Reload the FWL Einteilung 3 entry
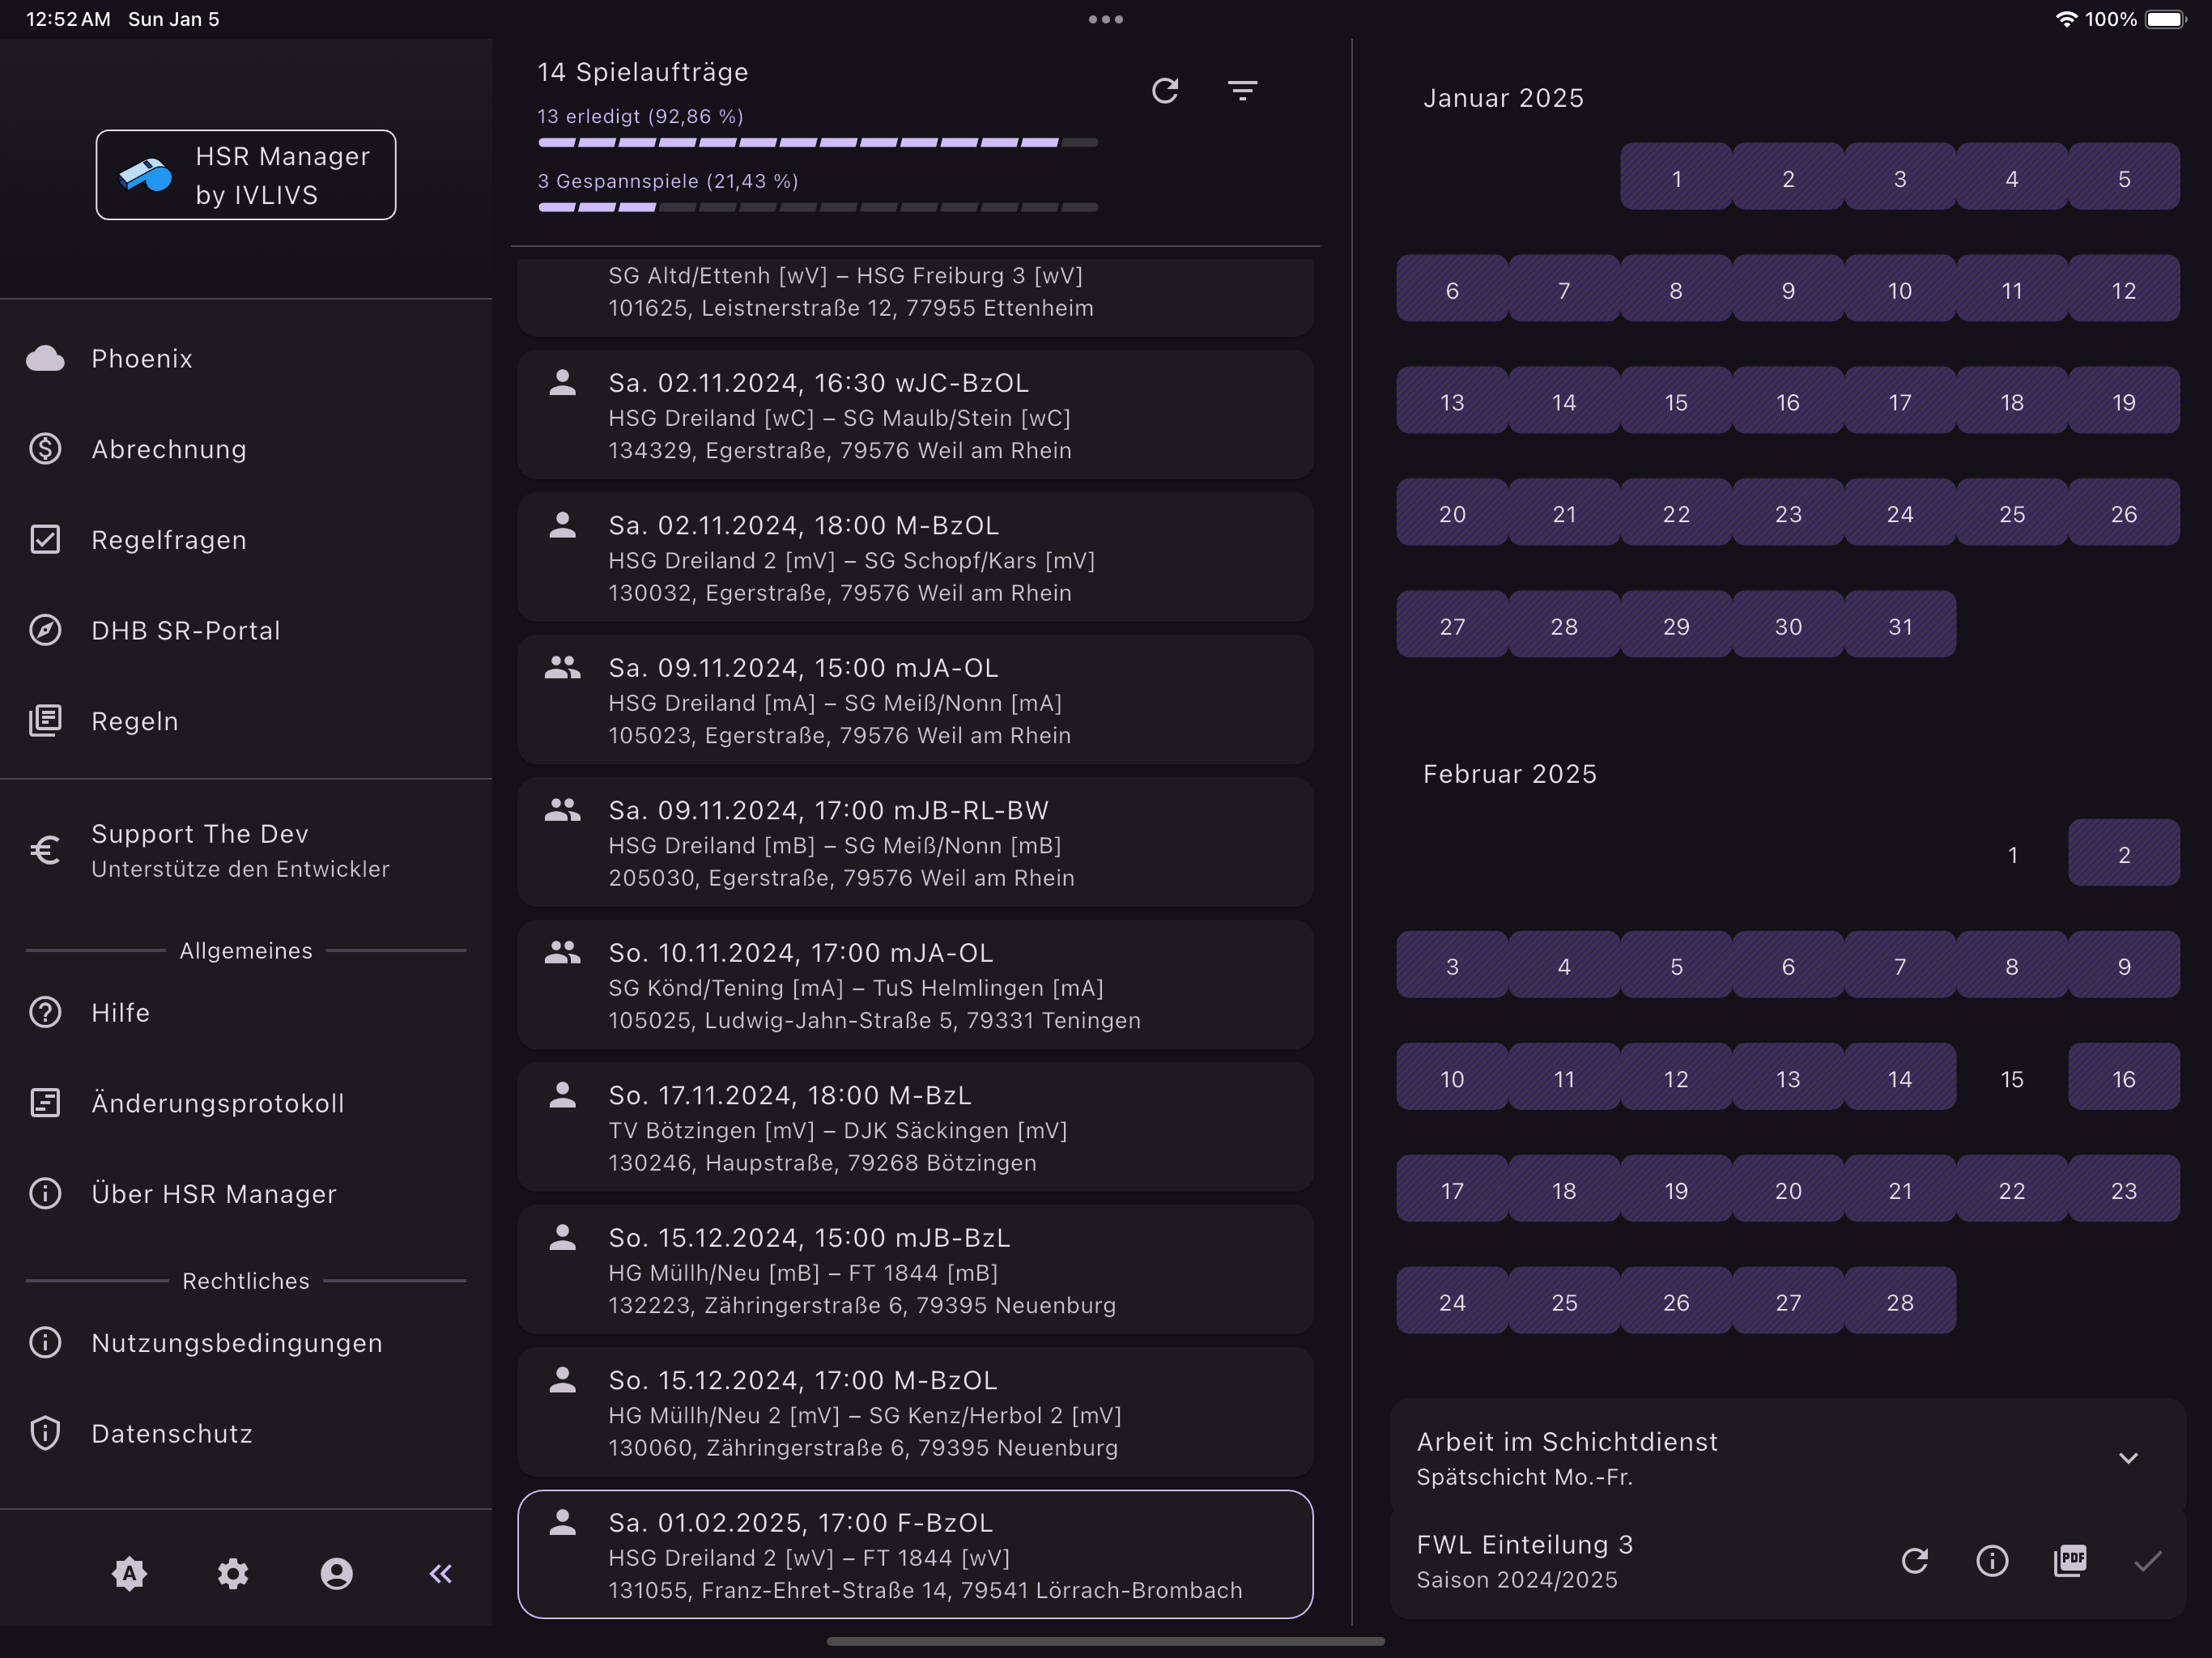The width and height of the screenshot is (2212, 1658). pos(1914,1561)
